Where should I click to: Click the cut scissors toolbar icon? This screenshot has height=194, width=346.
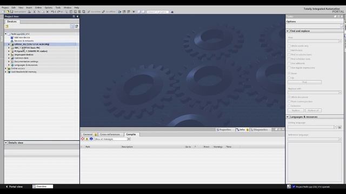34,12
